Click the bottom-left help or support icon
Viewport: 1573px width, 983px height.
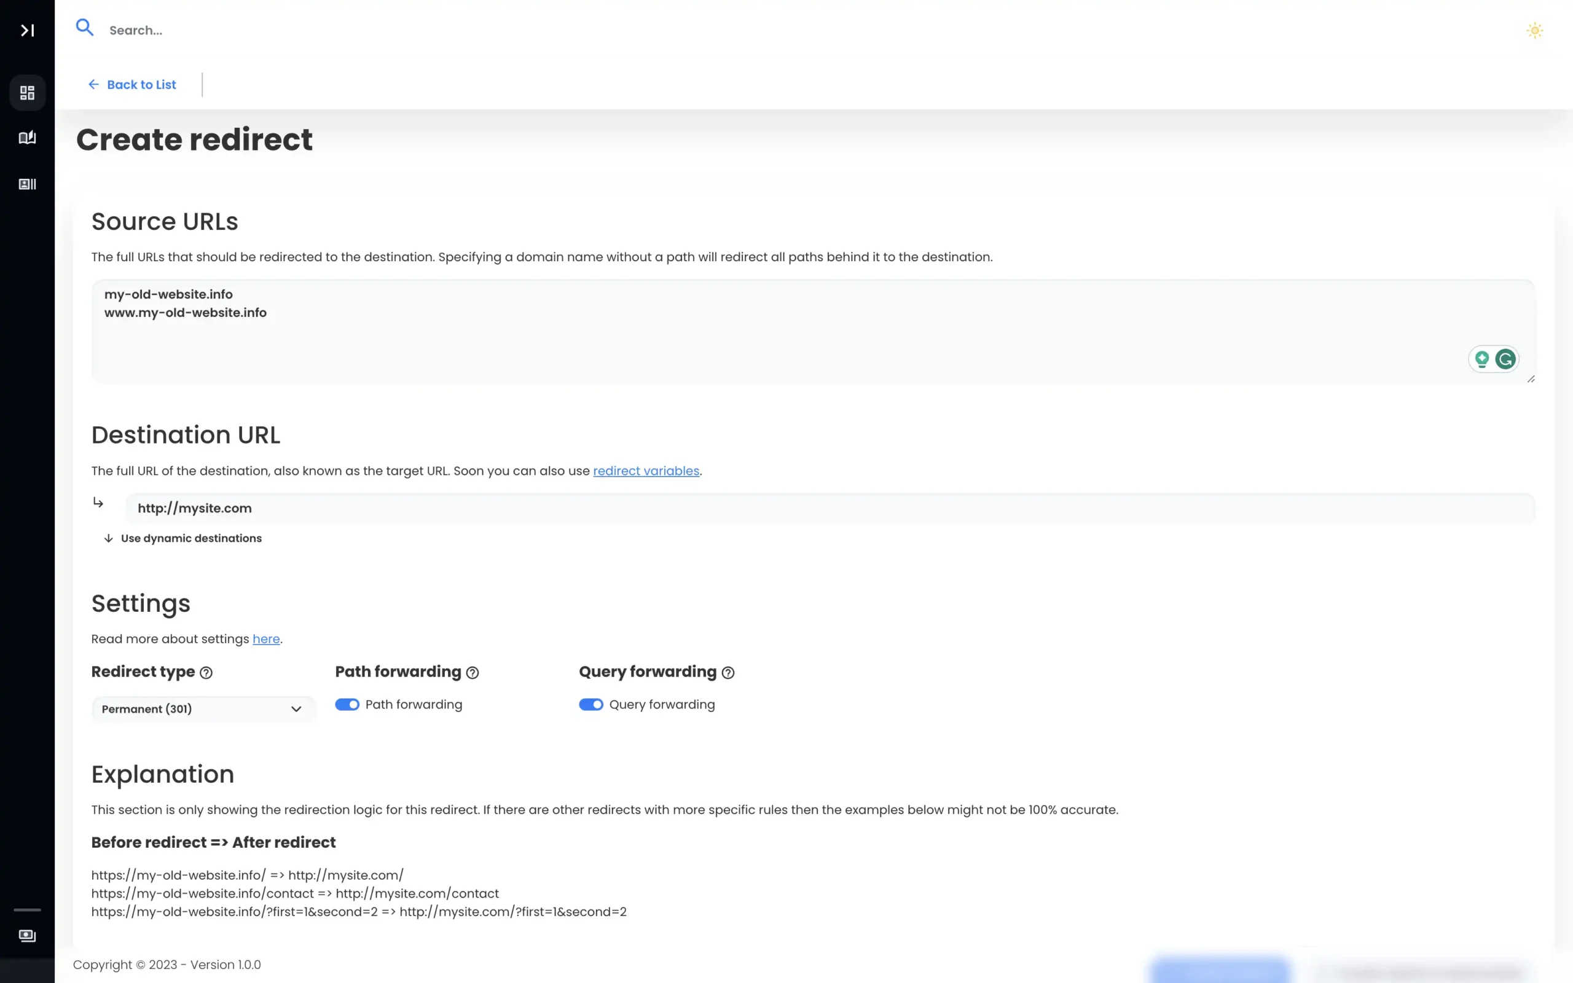click(27, 936)
